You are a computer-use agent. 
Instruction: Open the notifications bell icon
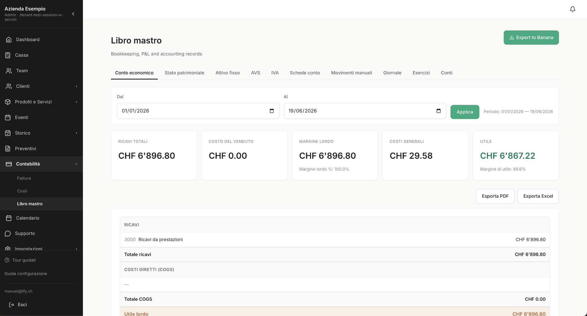pyautogui.click(x=573, y=9)
